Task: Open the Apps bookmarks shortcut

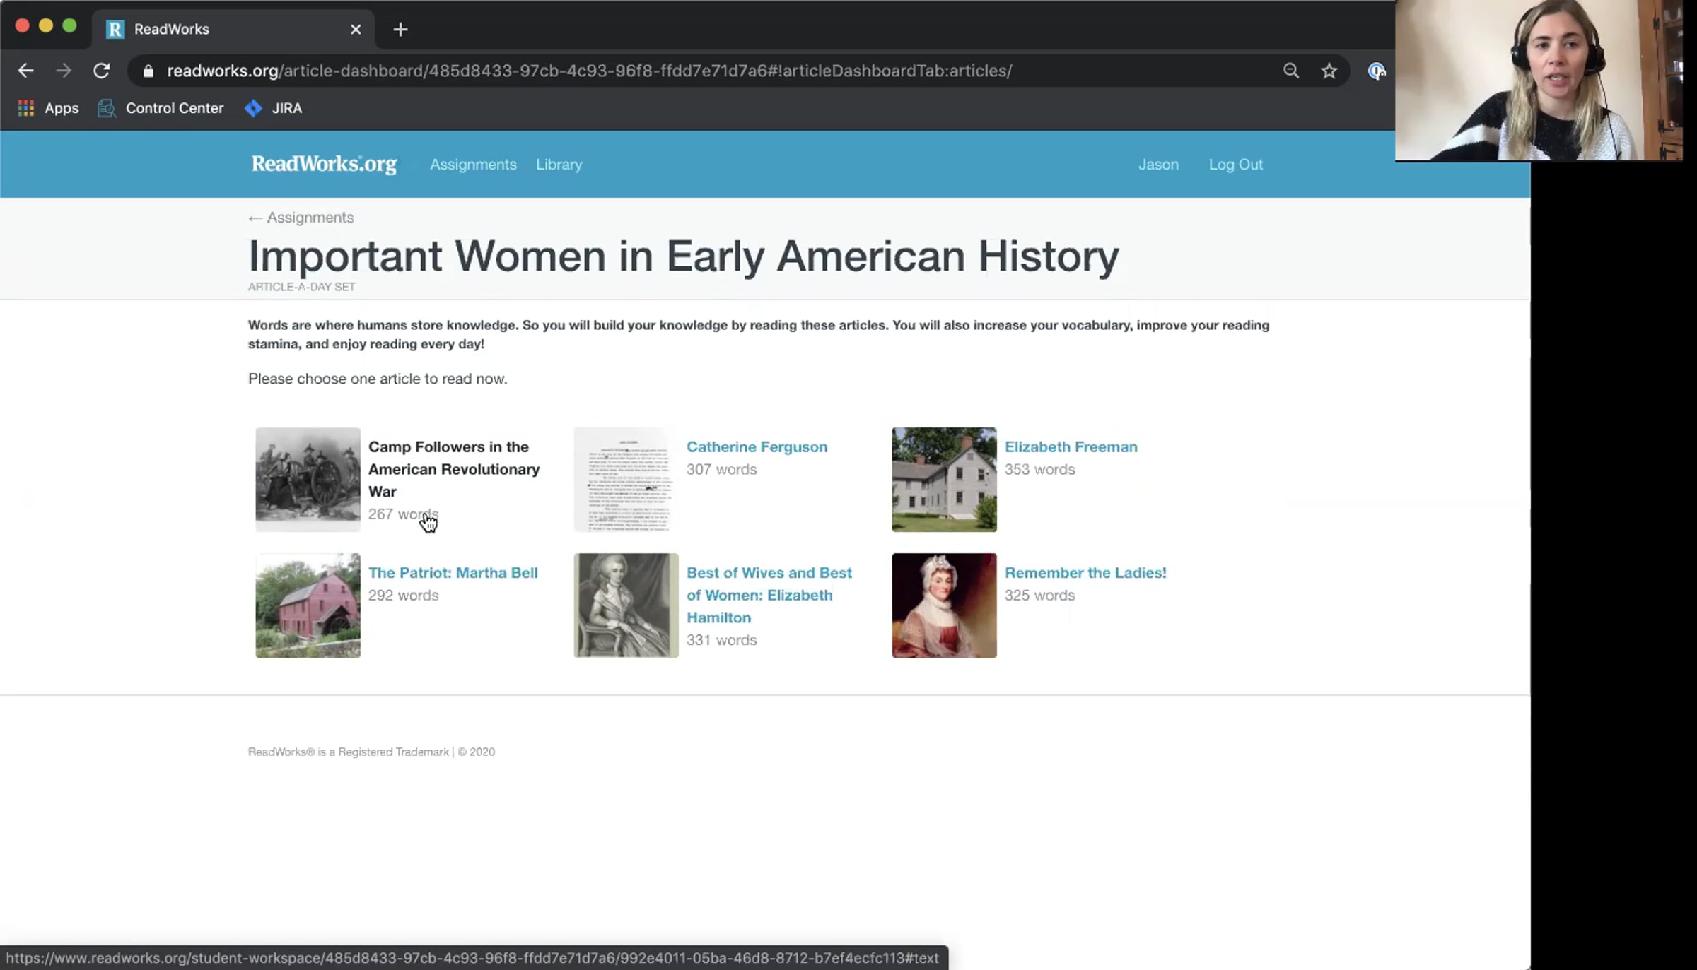Action: [x=47, y=108]
